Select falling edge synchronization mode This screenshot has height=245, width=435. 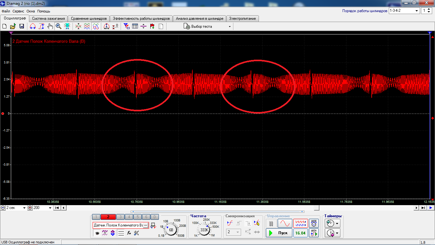click(x=248, y=223)
